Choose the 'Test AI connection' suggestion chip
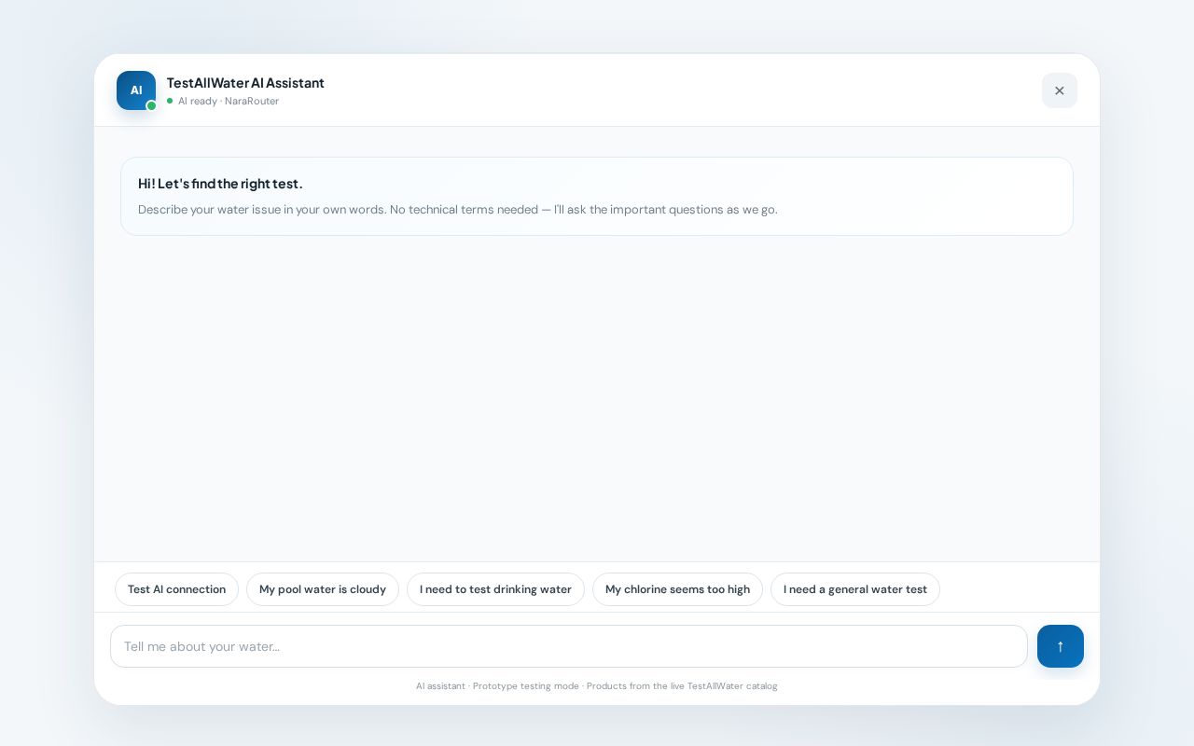 (176, 589)
